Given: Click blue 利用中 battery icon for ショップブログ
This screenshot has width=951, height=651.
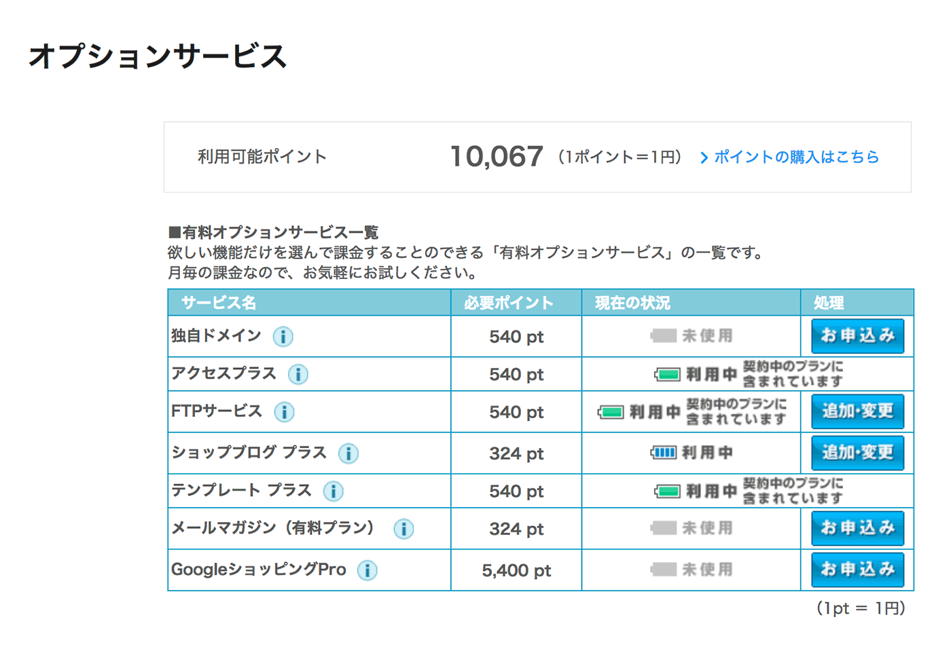Looking at the screenshot, I should [x=663, y=453].
